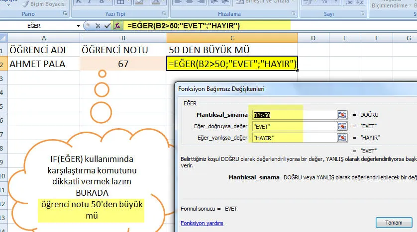This screenshot has width=417, height=232.
Task: Select cell B2 containing 67
Action: pos(123,64)
